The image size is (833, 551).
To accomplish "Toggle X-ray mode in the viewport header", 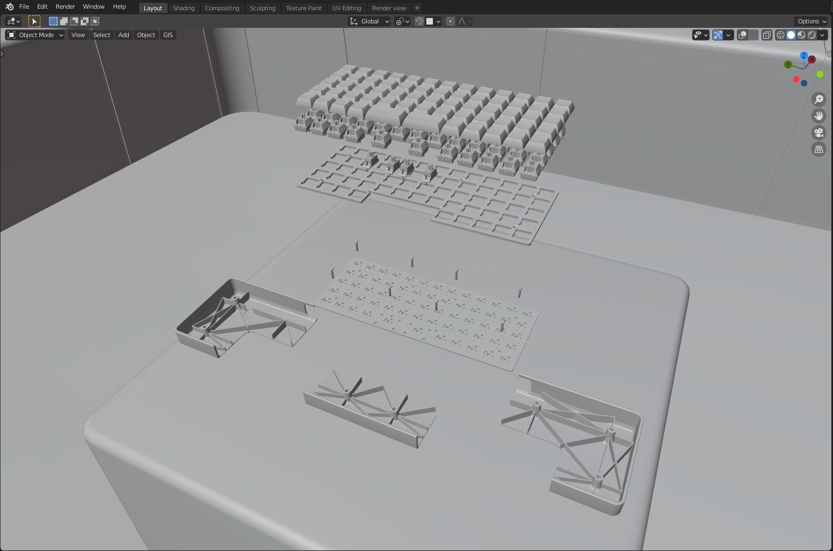I will pos(766,35).
